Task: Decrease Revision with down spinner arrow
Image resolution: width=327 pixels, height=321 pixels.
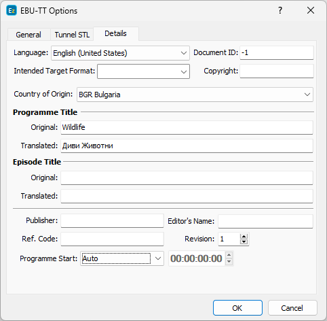Action: pos(244,241)
